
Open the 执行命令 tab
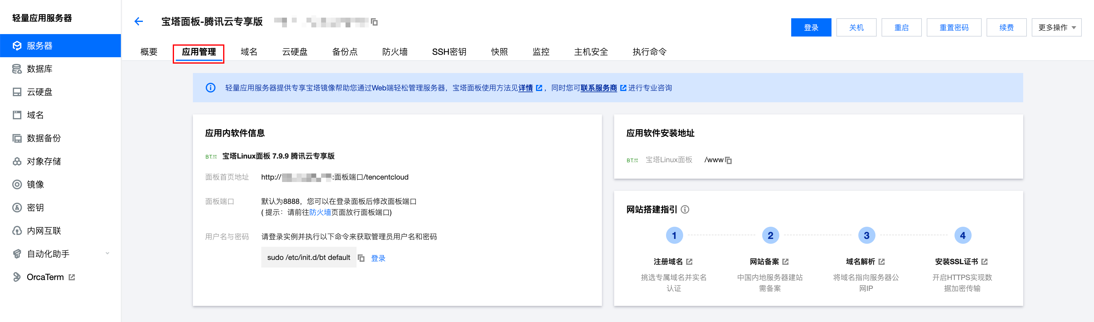pyautogui.click(x=649, y=52)
